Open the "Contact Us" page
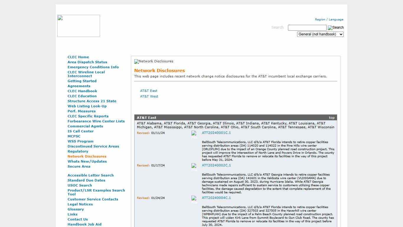Screen dimensions: 403x227 (78, 219)
